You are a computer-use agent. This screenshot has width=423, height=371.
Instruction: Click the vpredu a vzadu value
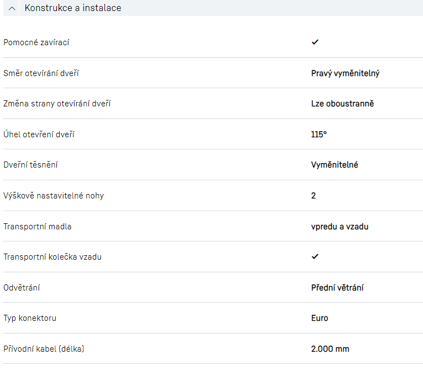click(x=340, y=227)
